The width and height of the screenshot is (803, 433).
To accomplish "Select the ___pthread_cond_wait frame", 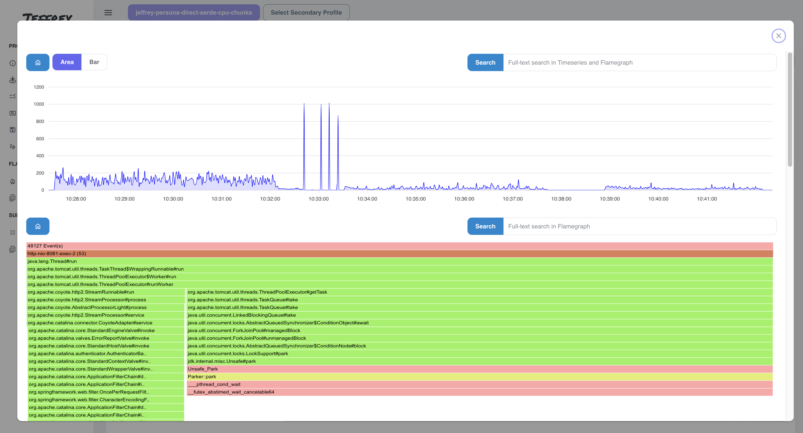I will click(x=479, y=384).
